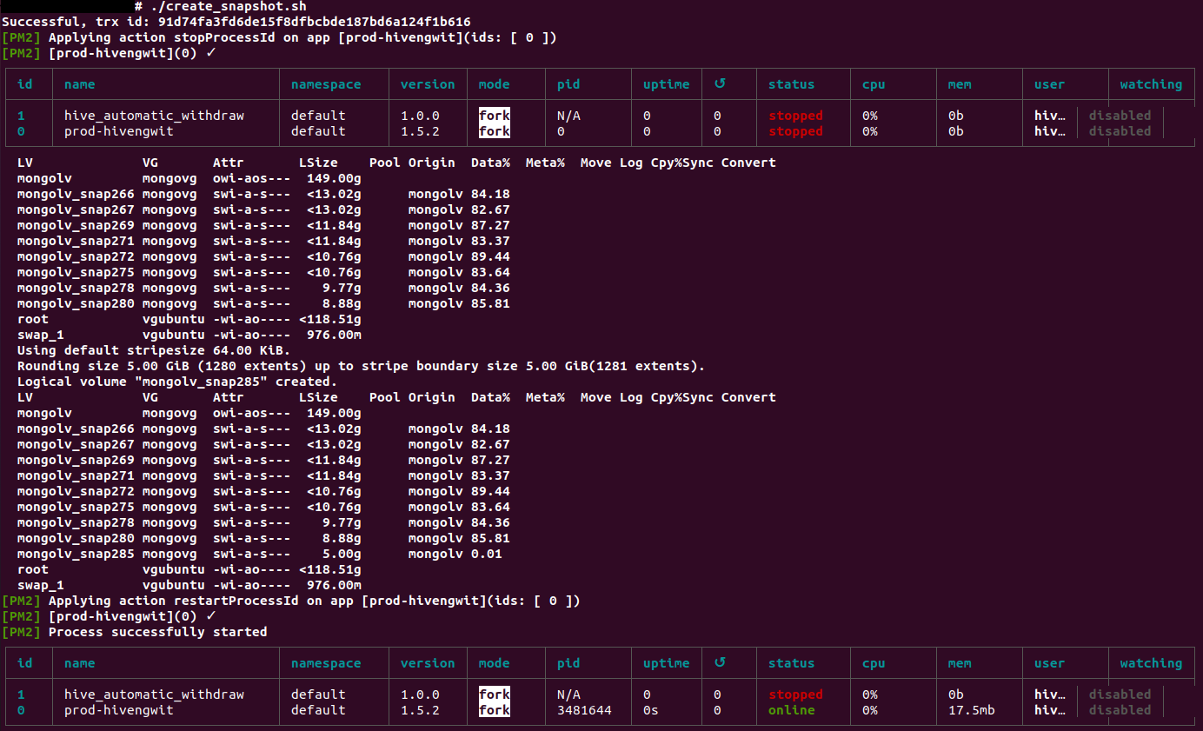Screen dimensions: 1203x731
Task: Click the 'Rounding size 5.00 GiB' line
Action: click(361, 366)
